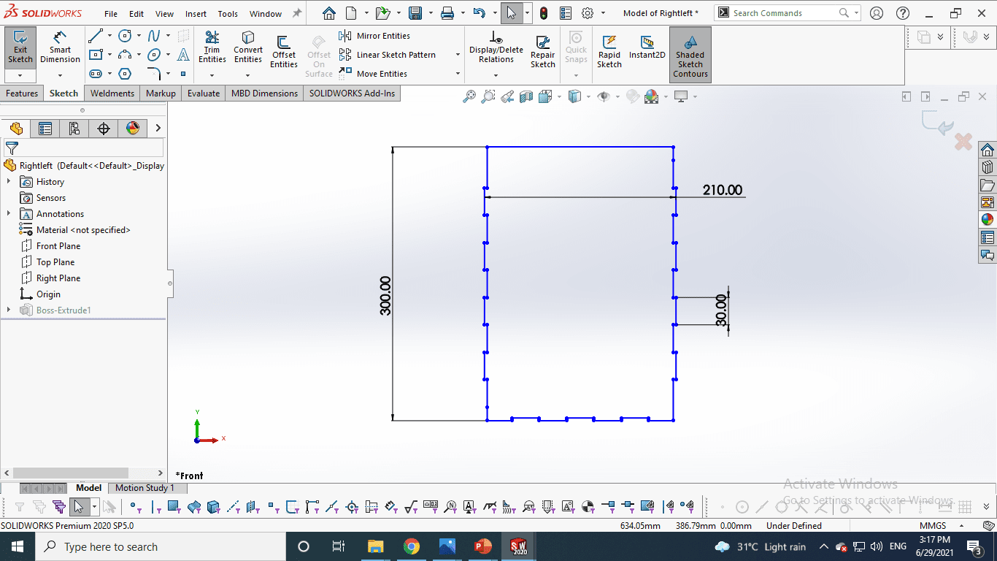Click the Windows taskbar search box
Image resolution: width=997 pixels, height=561 pixels.
(x=160, y=546)
